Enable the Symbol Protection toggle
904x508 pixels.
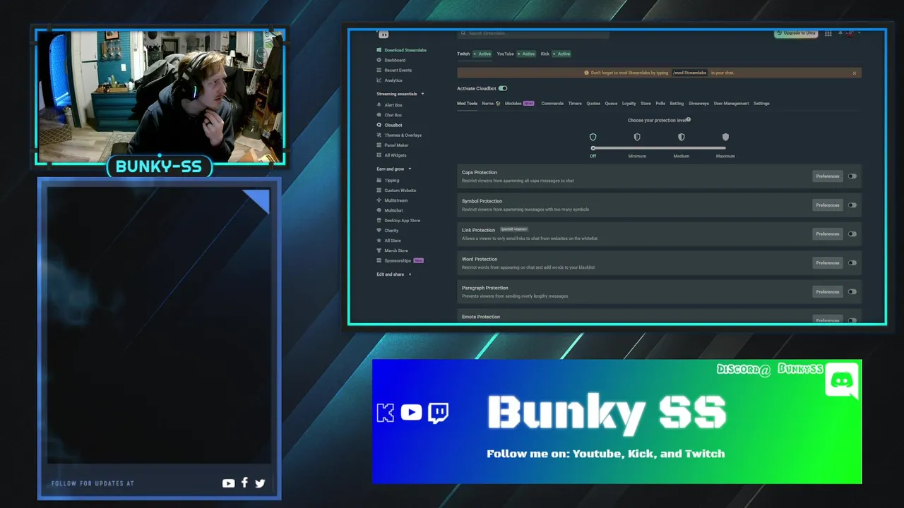[x=852, y=205]
